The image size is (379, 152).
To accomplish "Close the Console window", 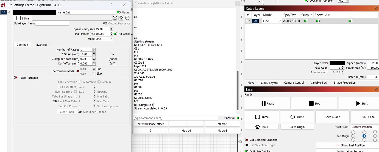I will tap(238, 4).
